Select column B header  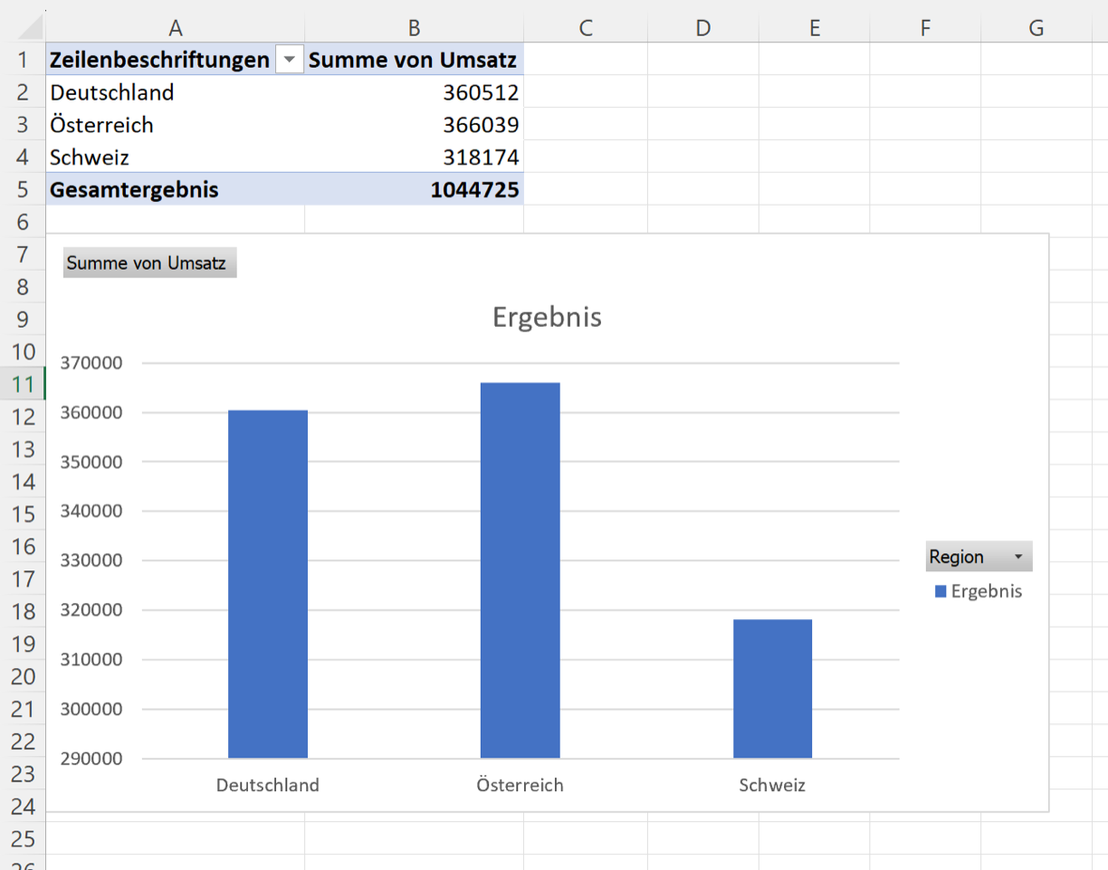click(414, 28)
